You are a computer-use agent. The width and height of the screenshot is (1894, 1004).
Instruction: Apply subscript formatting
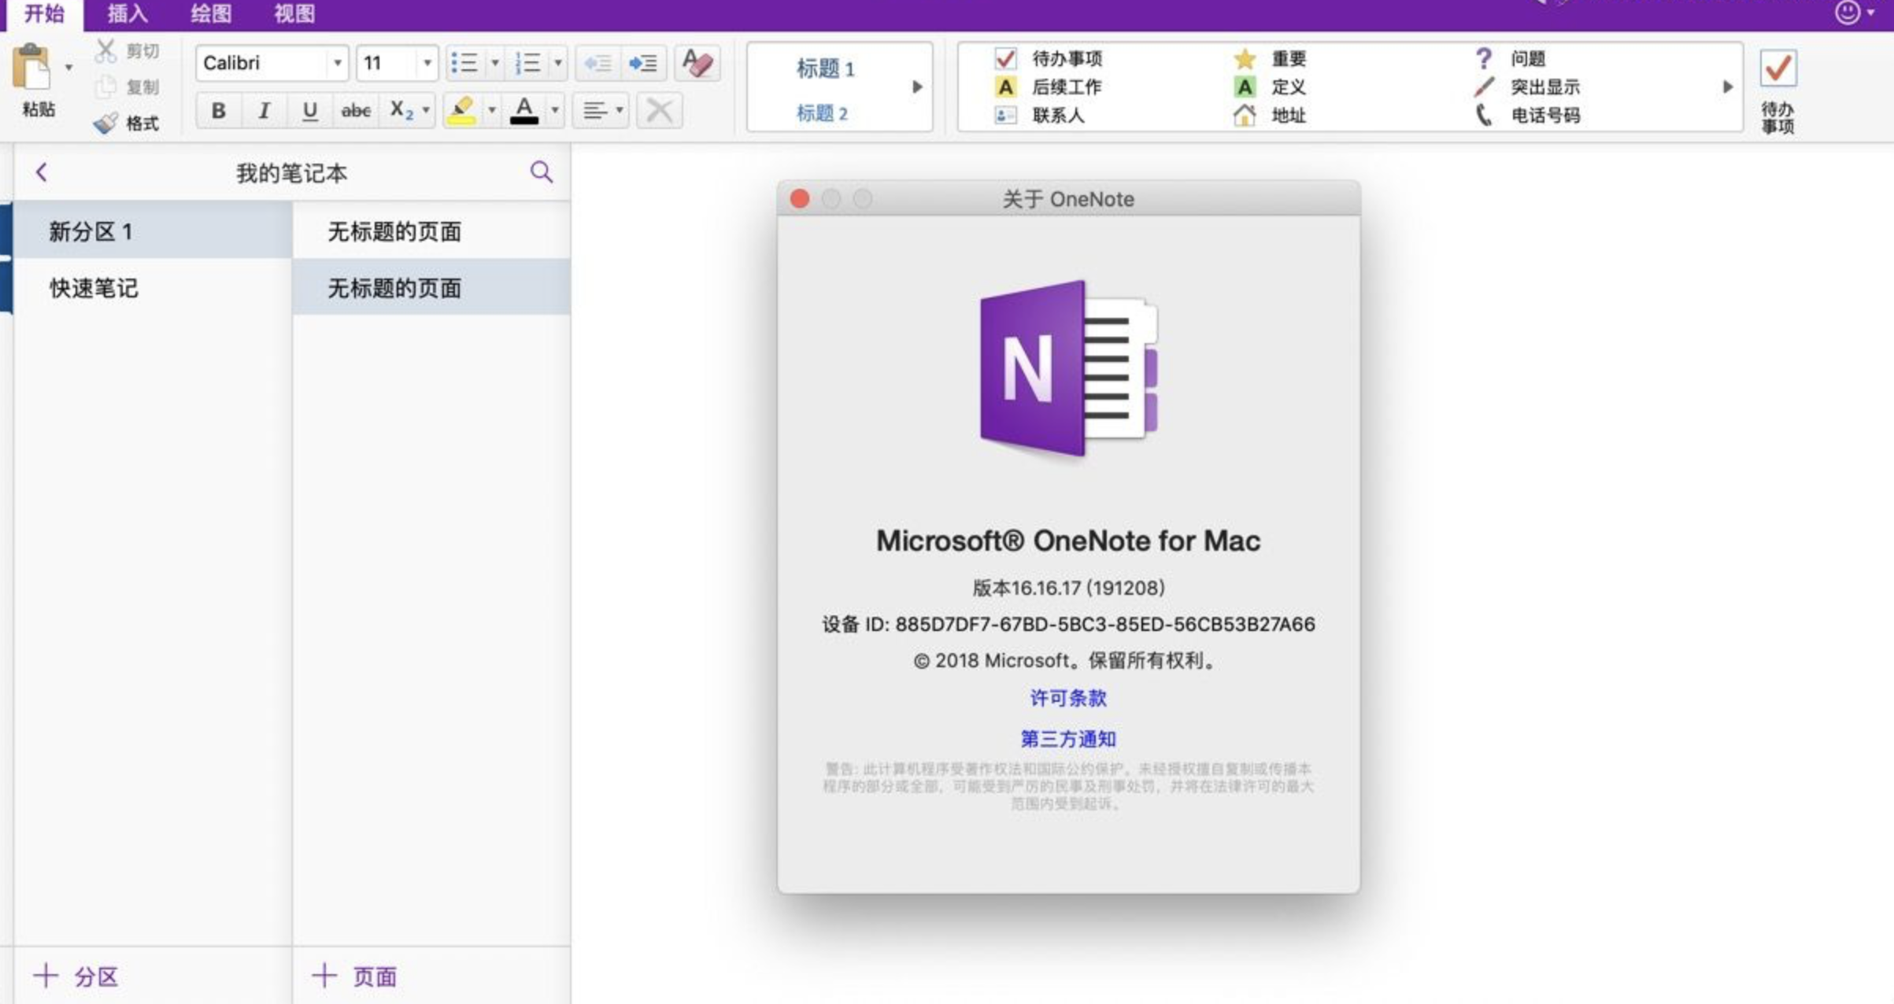click(401, 111)
